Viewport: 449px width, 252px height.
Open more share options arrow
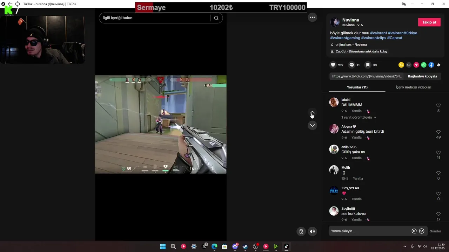pos(438,65)
